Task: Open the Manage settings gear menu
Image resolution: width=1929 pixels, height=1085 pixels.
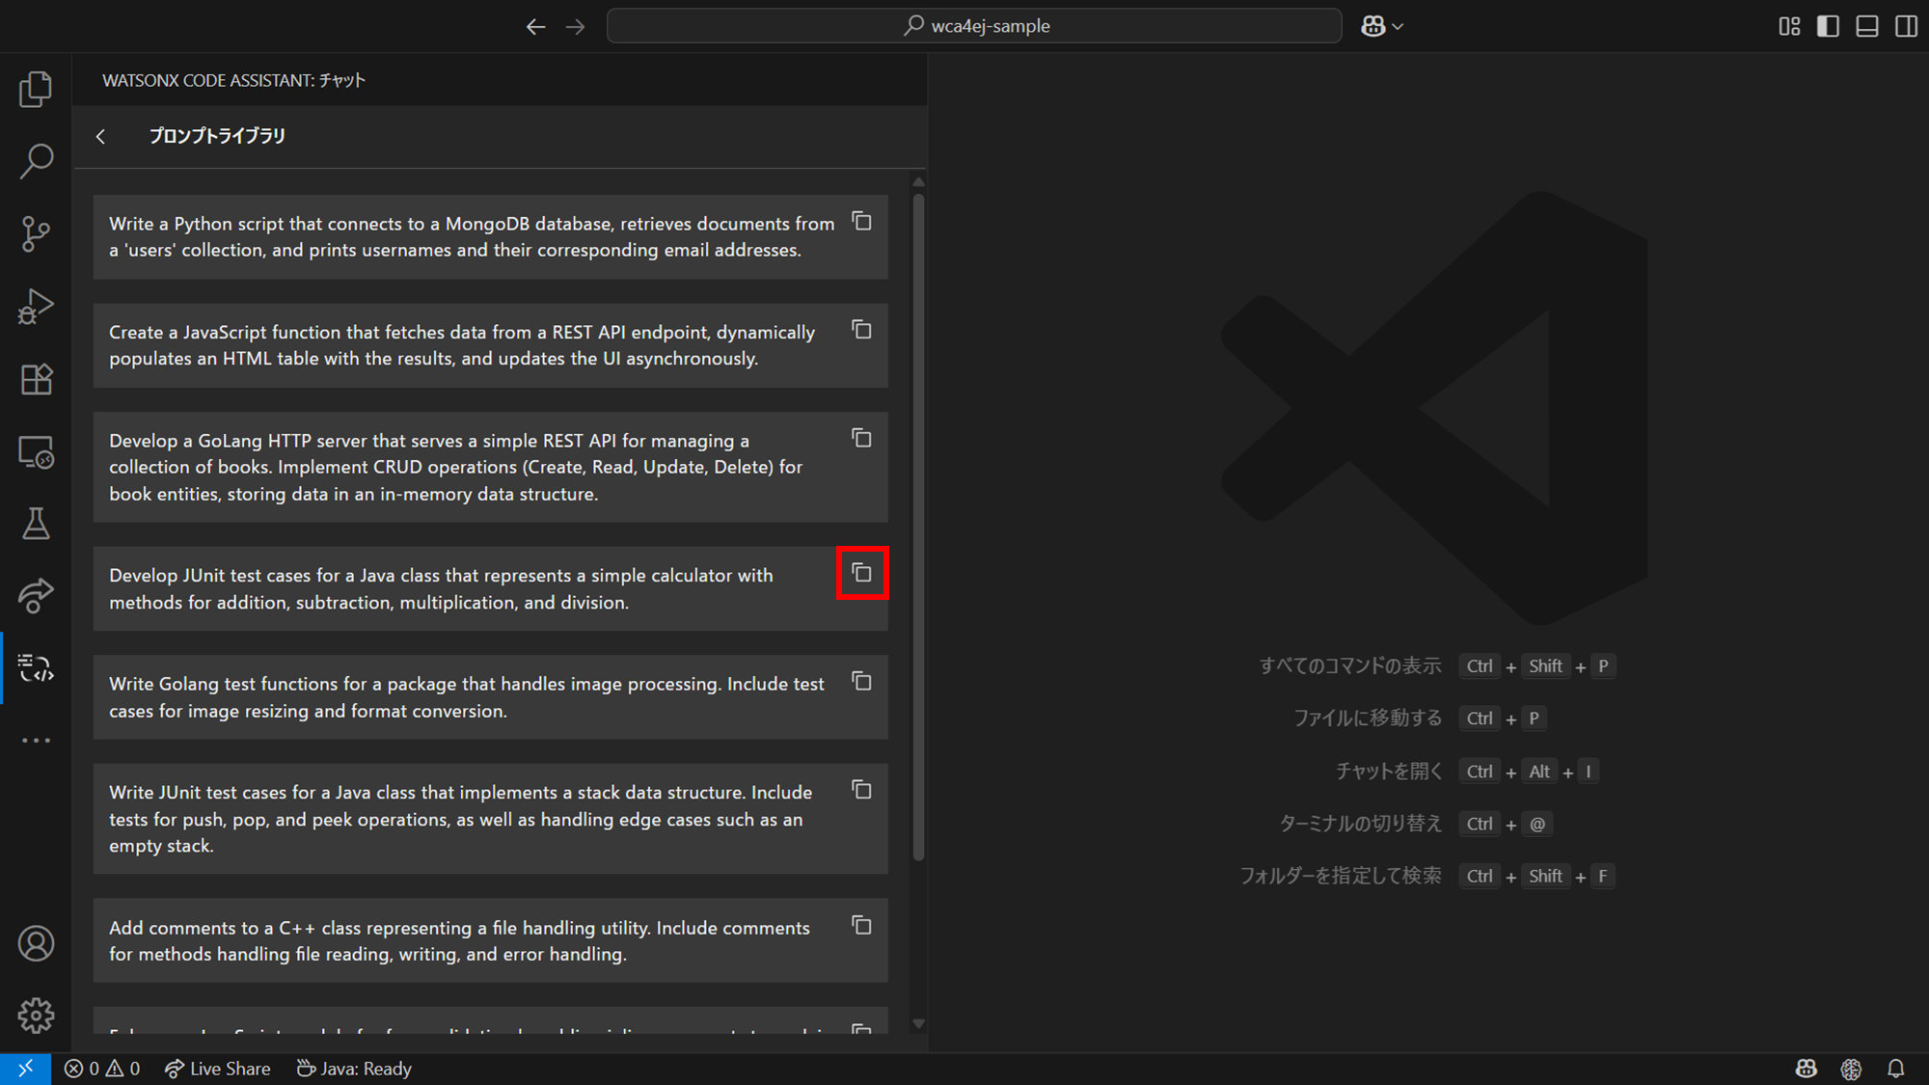Action: click(36, 1015)
